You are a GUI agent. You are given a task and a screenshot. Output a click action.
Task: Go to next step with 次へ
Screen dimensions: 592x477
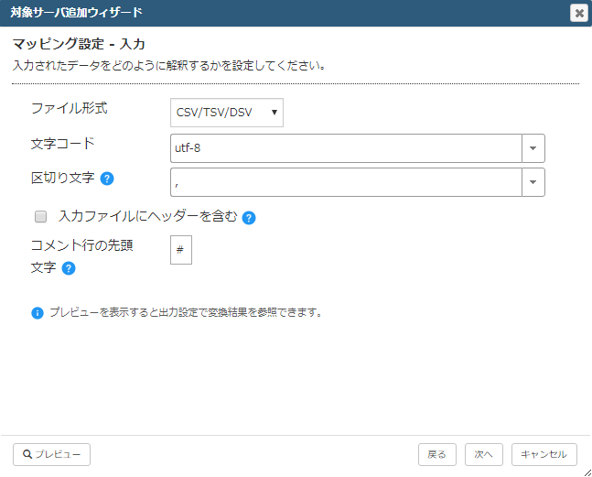484,454
